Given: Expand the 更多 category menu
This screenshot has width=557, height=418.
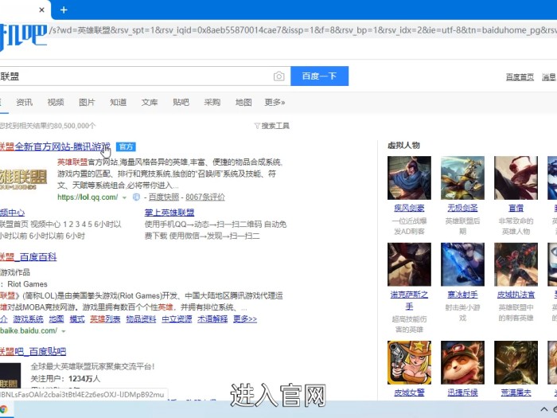Looking at the screenshot, I should pyautogui.click(x=275, y=103).
